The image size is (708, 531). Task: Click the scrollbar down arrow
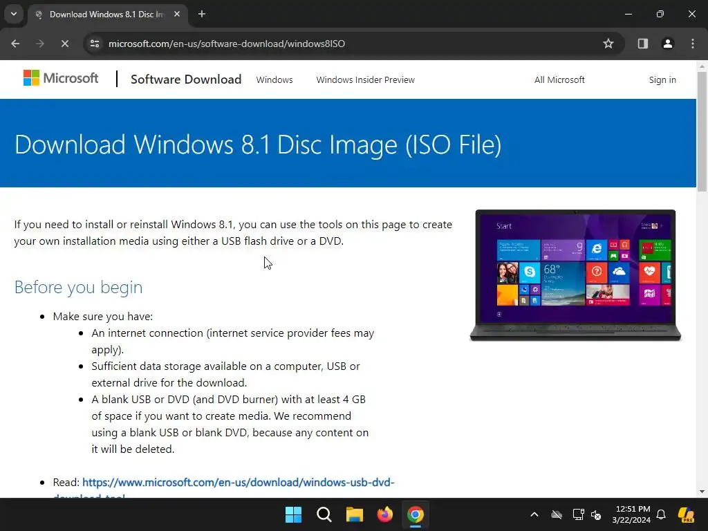click(x=702, y=492)
